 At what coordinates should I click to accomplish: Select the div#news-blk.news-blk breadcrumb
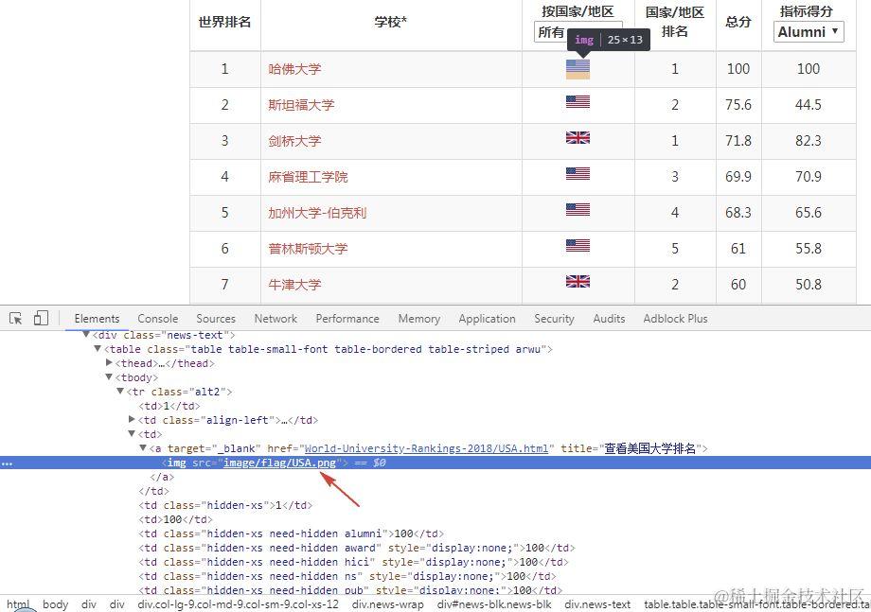point(494,604)
